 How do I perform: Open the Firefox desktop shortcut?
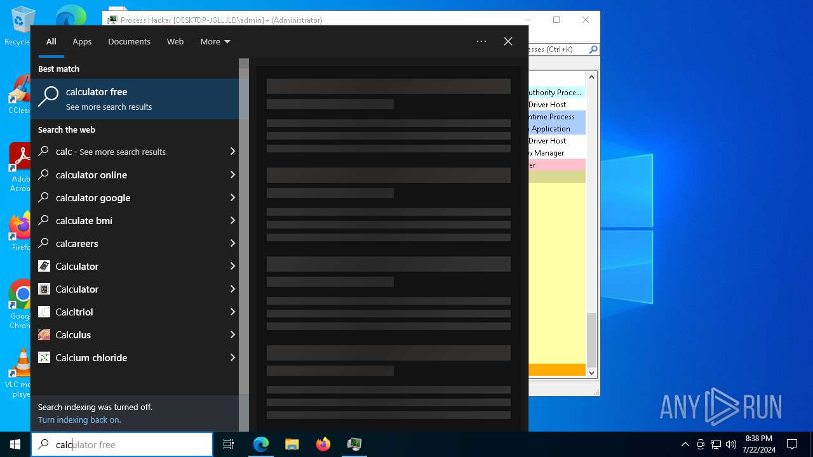pyautogui.click(x=21, y=231)
